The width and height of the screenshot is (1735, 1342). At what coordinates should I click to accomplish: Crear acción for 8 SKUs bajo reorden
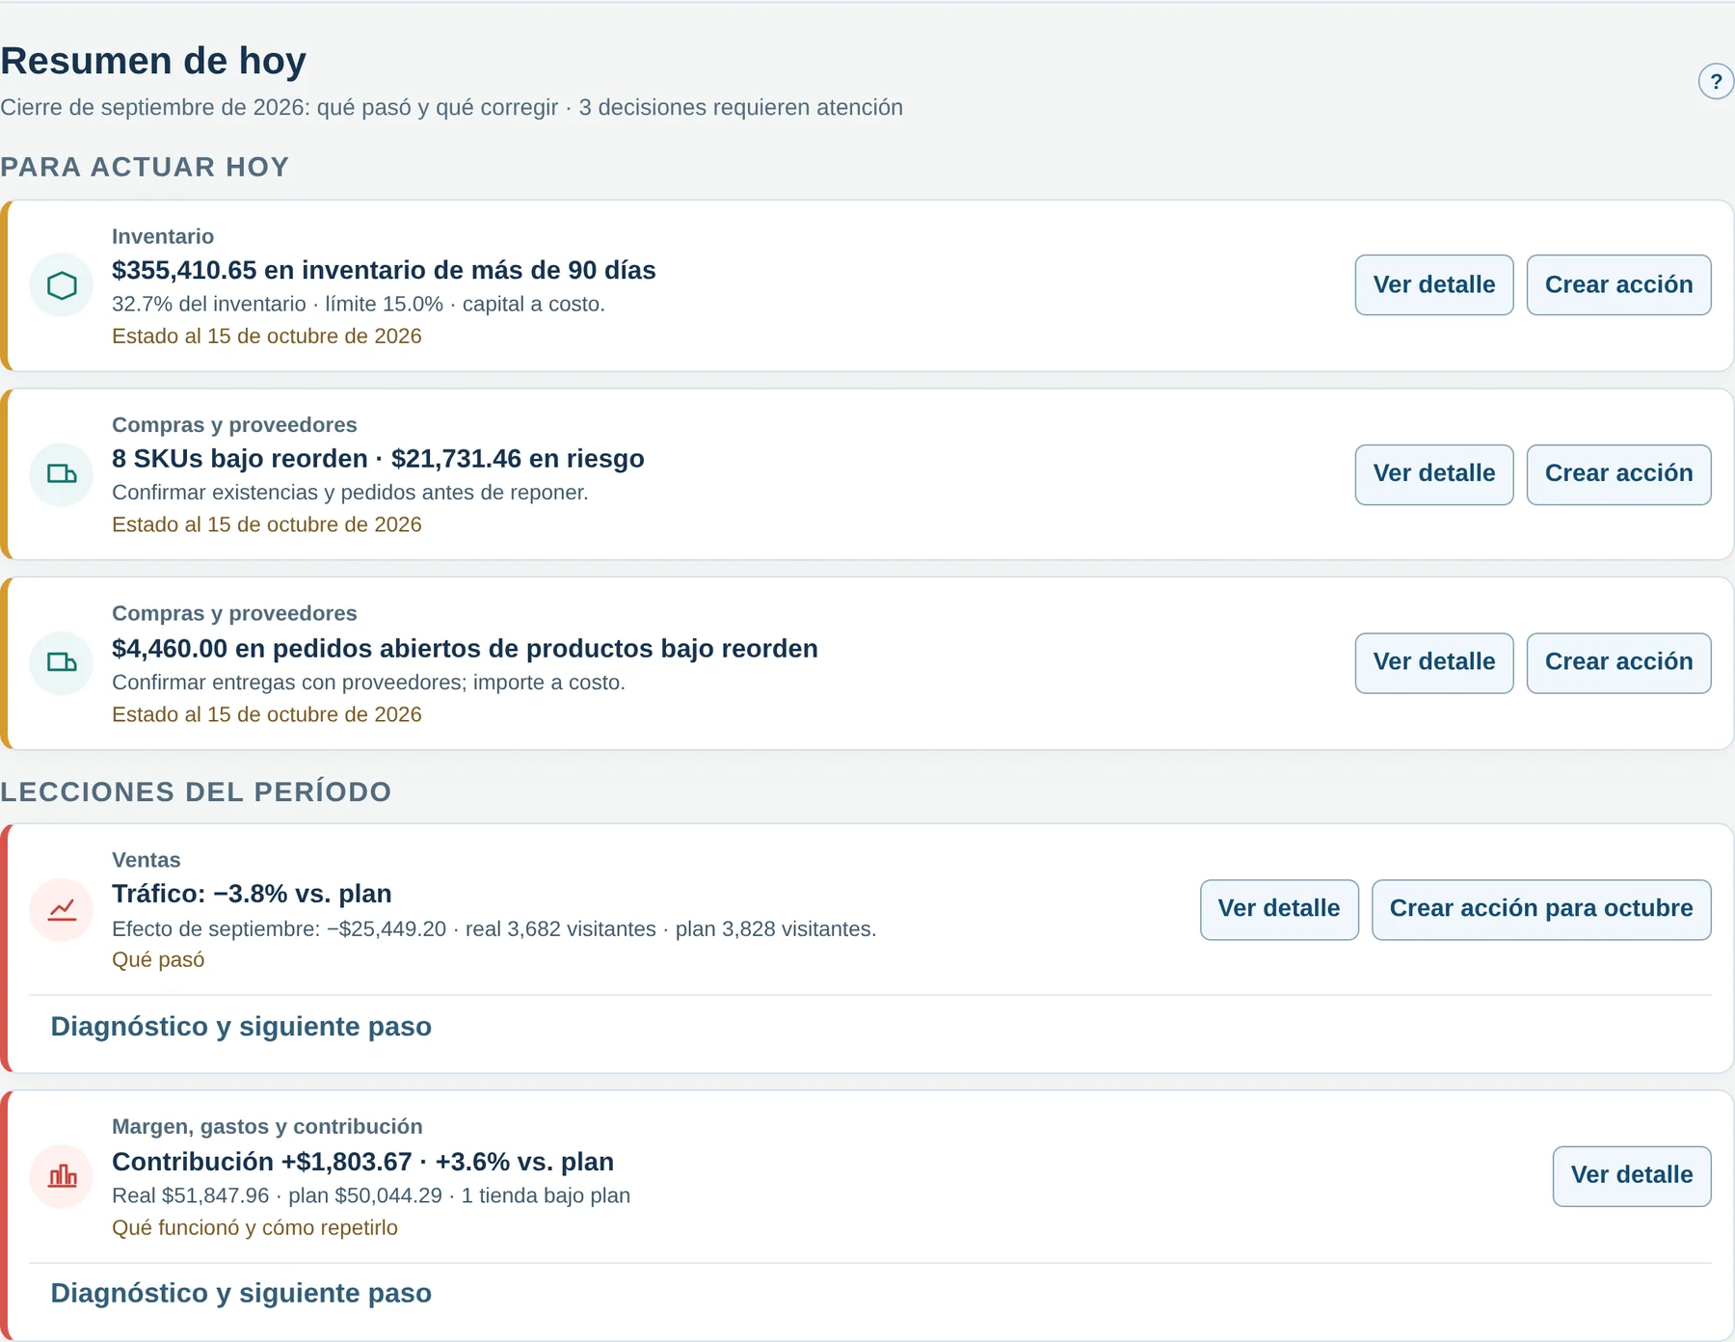coord(1618,473)
